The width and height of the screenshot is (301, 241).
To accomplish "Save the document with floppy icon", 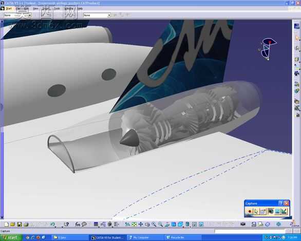I will (x=19, y=224).
